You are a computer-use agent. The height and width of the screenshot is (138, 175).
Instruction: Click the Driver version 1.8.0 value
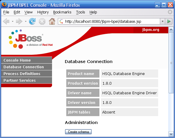tap(129, 102)
